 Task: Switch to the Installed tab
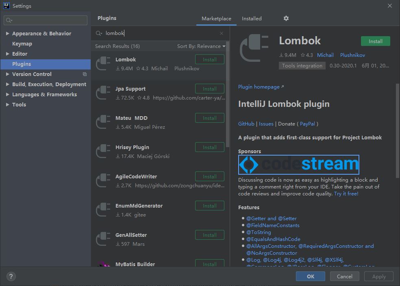pyautogui.click(x=252, y=19)
